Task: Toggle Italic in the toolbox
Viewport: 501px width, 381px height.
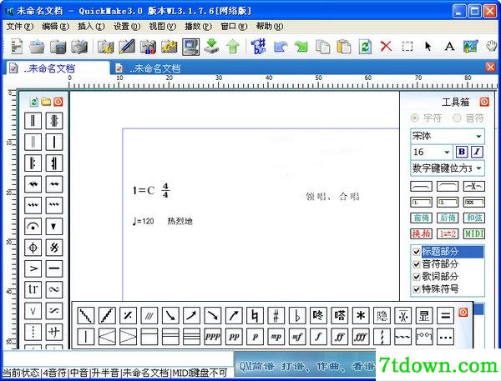Action: pos(477,152)
